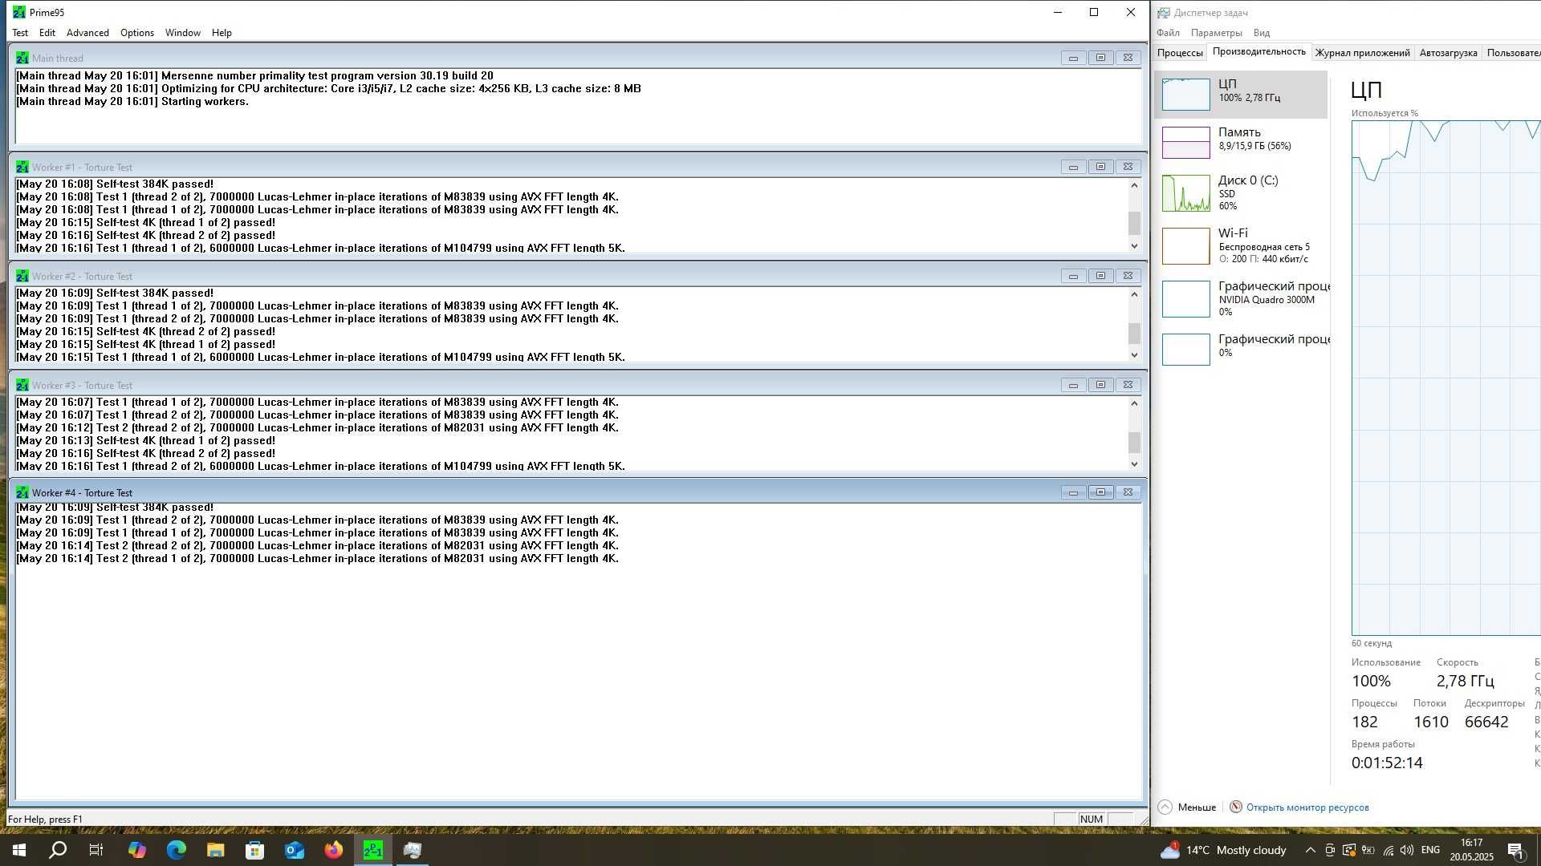Open Firefox from the taskbar

[x=333, y=850]
